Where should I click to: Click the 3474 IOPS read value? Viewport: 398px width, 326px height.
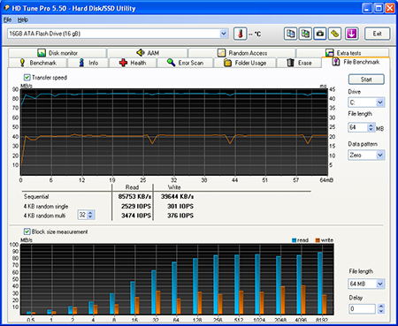pos(136,216)
